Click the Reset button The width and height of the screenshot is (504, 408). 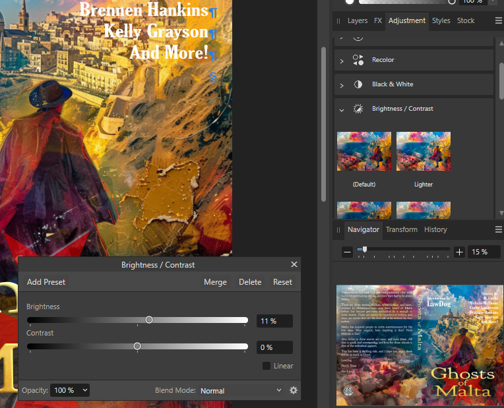(x=282, y=282)
